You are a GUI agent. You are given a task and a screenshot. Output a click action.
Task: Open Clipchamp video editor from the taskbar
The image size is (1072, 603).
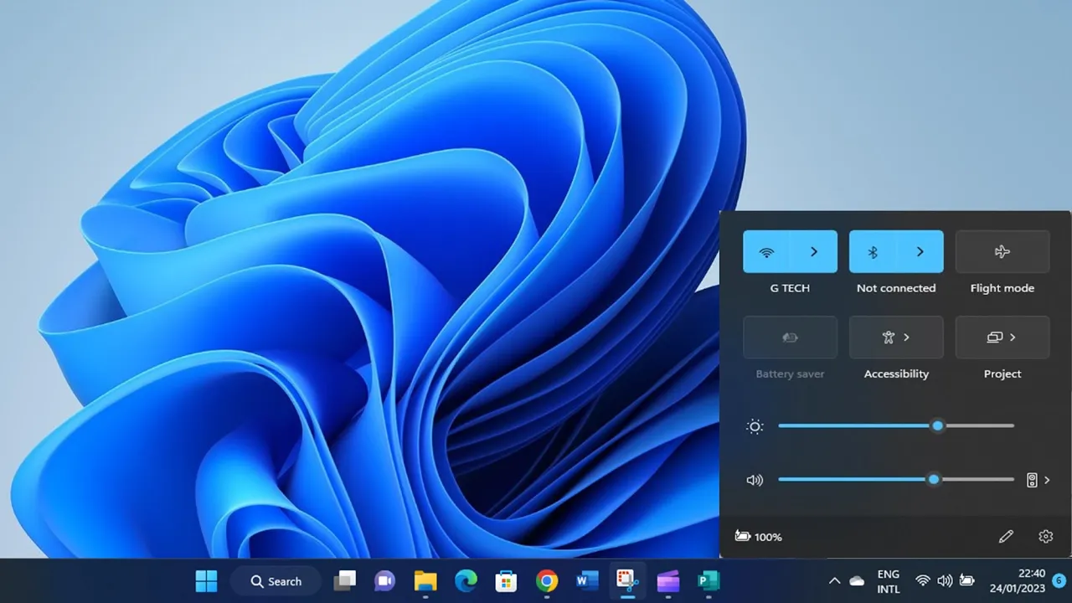pos(667,581)
